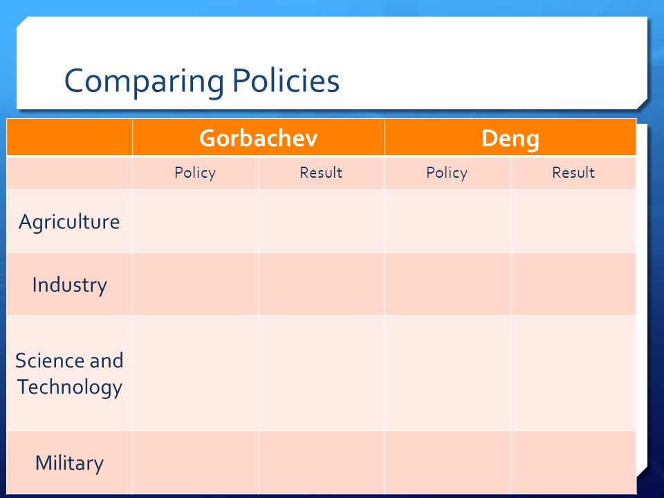The width and height of the screenshot is (664, 498).
Task: Click the empty top-left orange header cell
Action: tap(69, 137)
